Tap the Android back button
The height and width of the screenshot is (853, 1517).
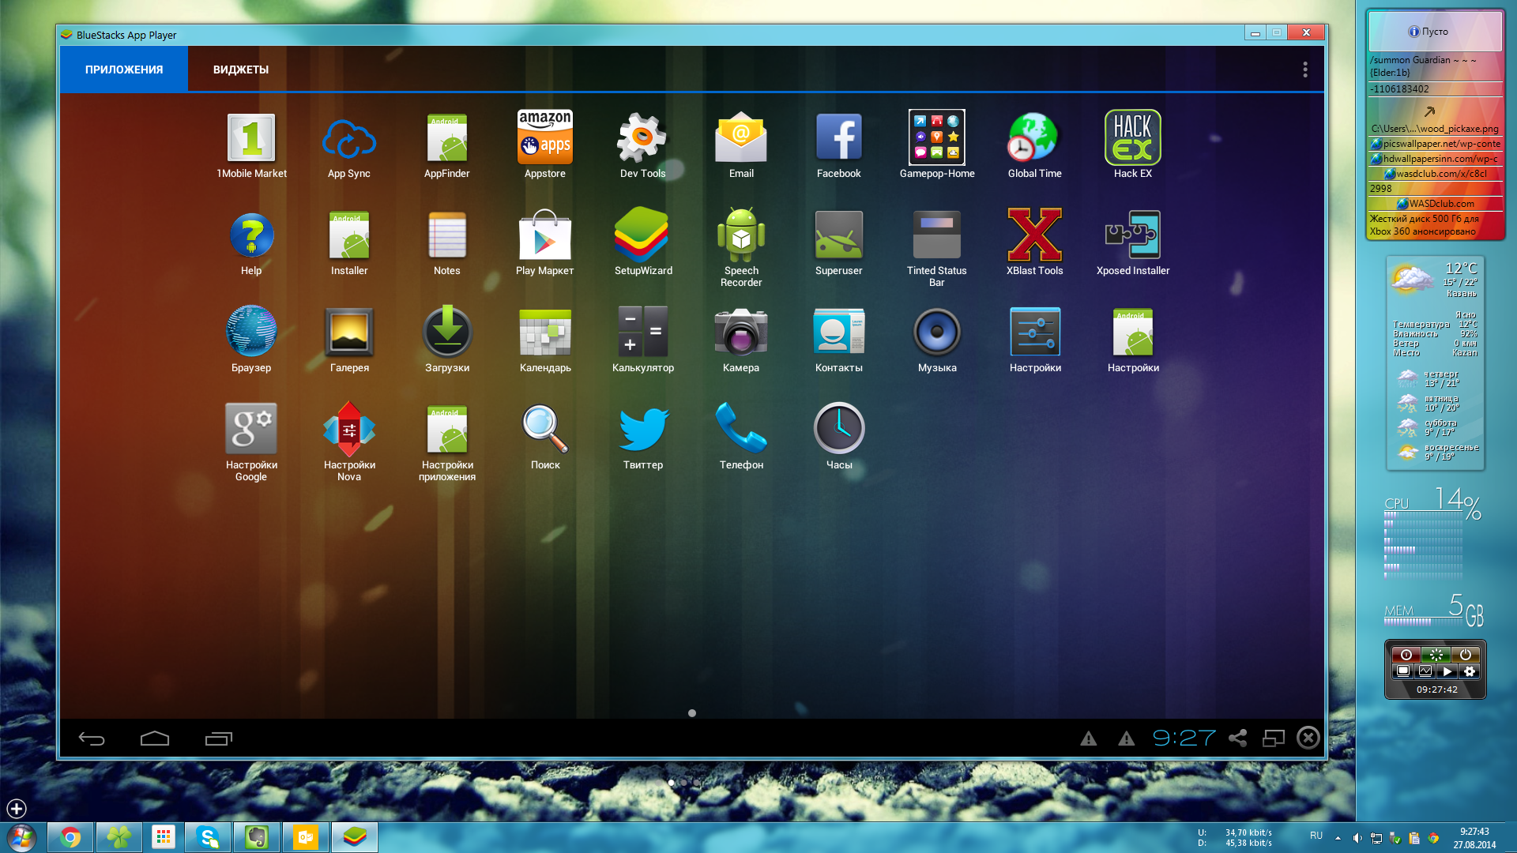(92, 738)
